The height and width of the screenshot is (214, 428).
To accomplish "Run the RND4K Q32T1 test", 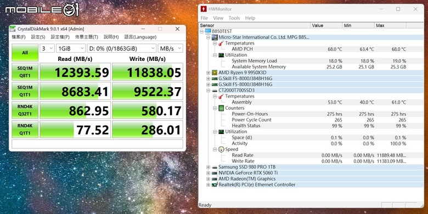I will coord(25,110).
